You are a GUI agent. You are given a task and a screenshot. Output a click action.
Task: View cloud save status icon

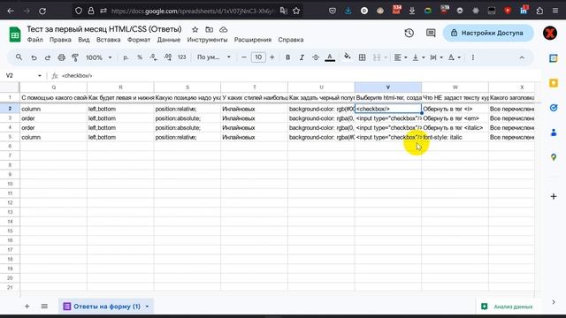(224, 29)
